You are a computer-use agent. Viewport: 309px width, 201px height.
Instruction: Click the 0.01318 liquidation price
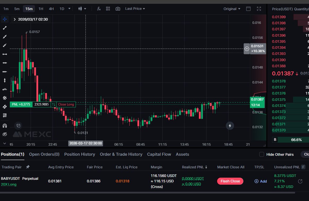point(123,181)
